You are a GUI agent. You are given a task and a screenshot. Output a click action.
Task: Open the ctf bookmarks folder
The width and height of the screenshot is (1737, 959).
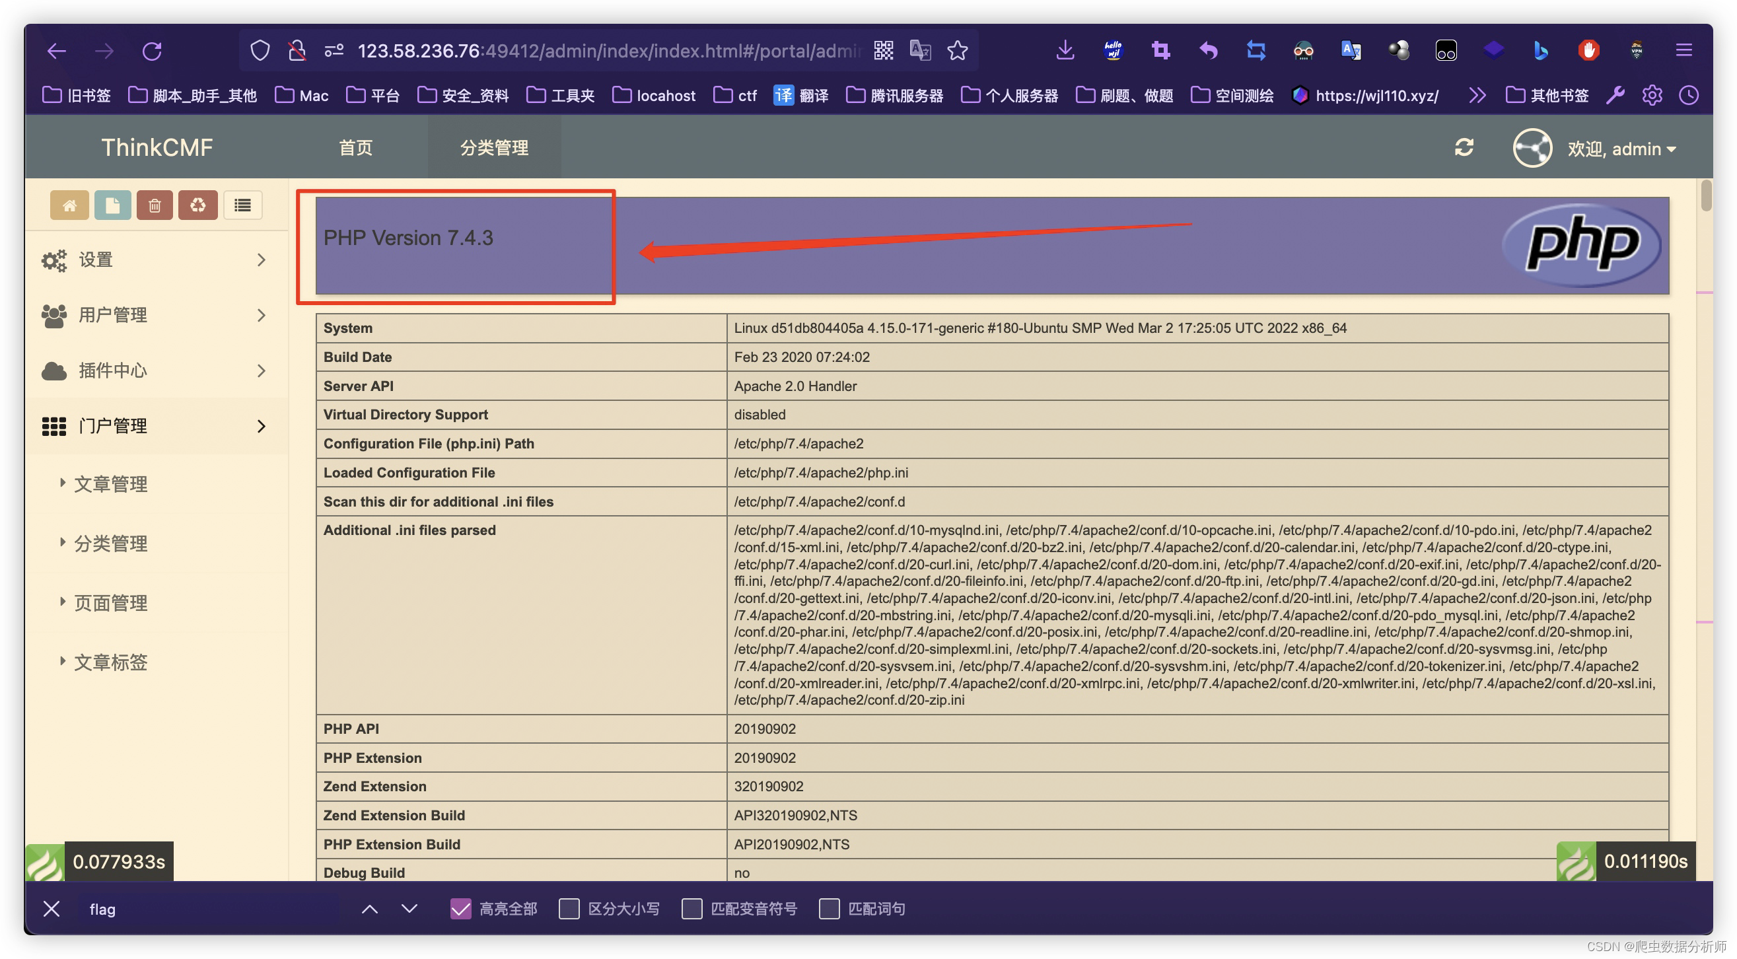(x=735, y=95)
